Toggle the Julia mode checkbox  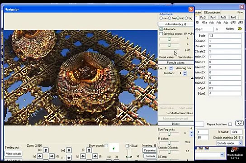(161, 29)
